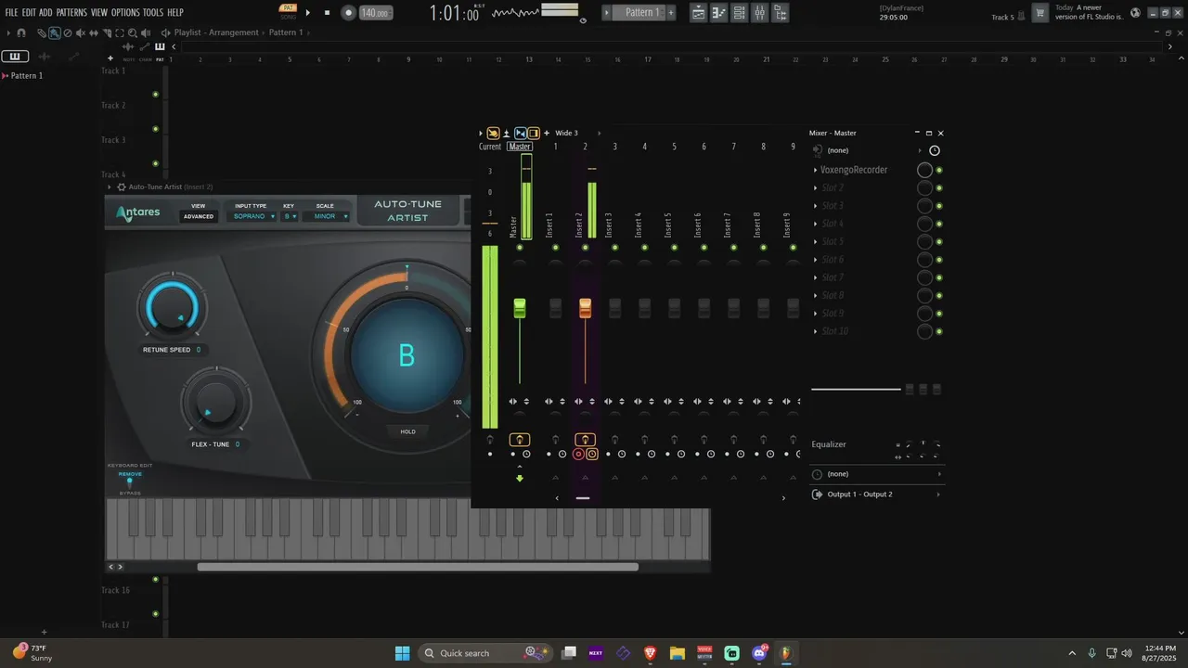
Task: Select the playlist Draw pencil tool
Action: click(x=42, y=32)
